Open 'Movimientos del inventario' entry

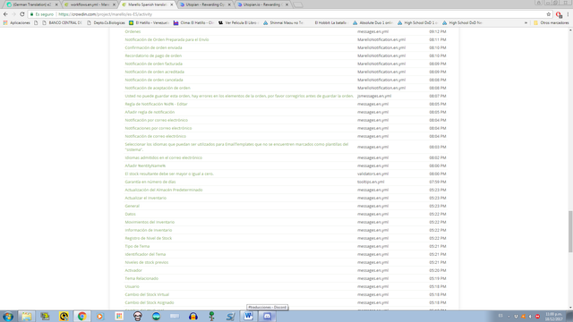pyautogui.click(x=150, y=222)
